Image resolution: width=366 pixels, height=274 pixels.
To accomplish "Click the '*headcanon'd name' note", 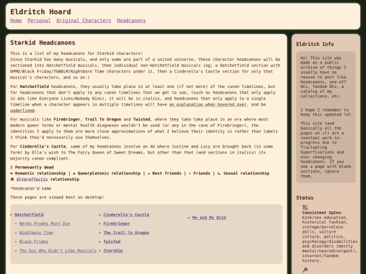I will click(x=30, y=189).
